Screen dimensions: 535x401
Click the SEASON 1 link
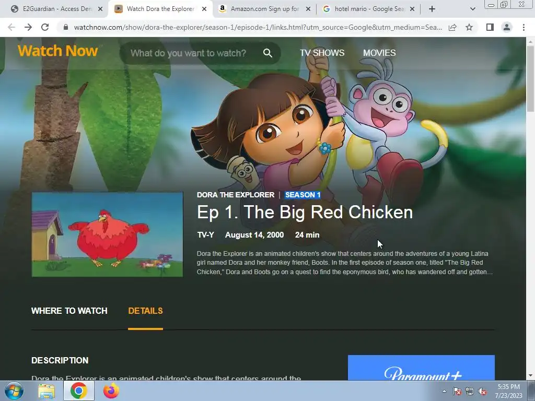[x=303, y=195]
